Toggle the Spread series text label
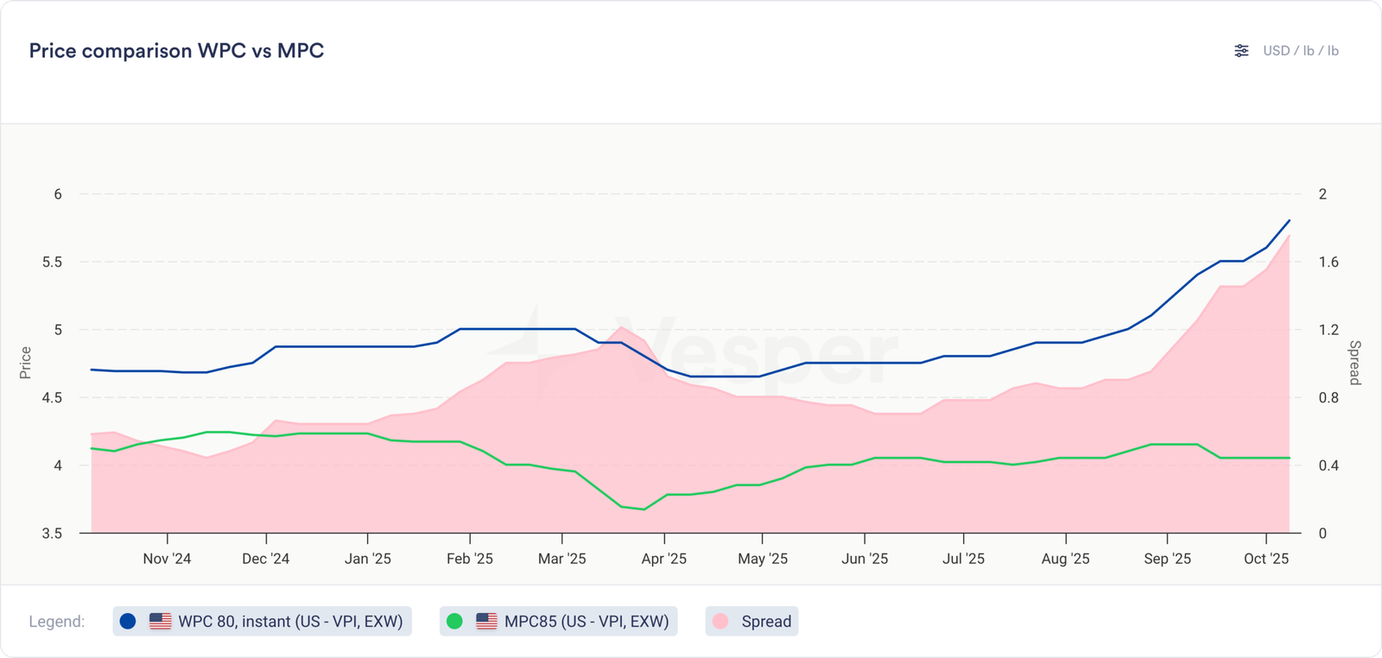1382x658 pixels. point(766,621)
